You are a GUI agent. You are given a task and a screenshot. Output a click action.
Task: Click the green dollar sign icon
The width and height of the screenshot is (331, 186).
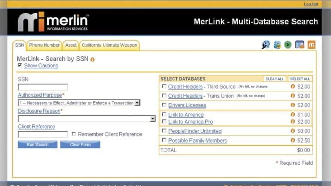(x=288, y=45)
